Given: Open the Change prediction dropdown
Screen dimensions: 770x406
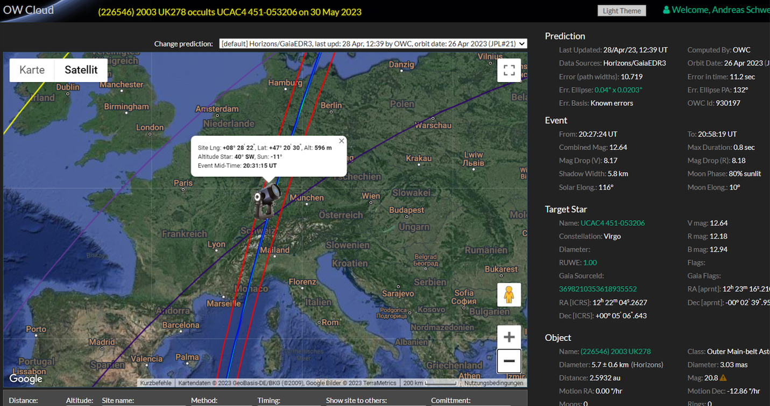Looking at the screenshot, I should point(373,44).
